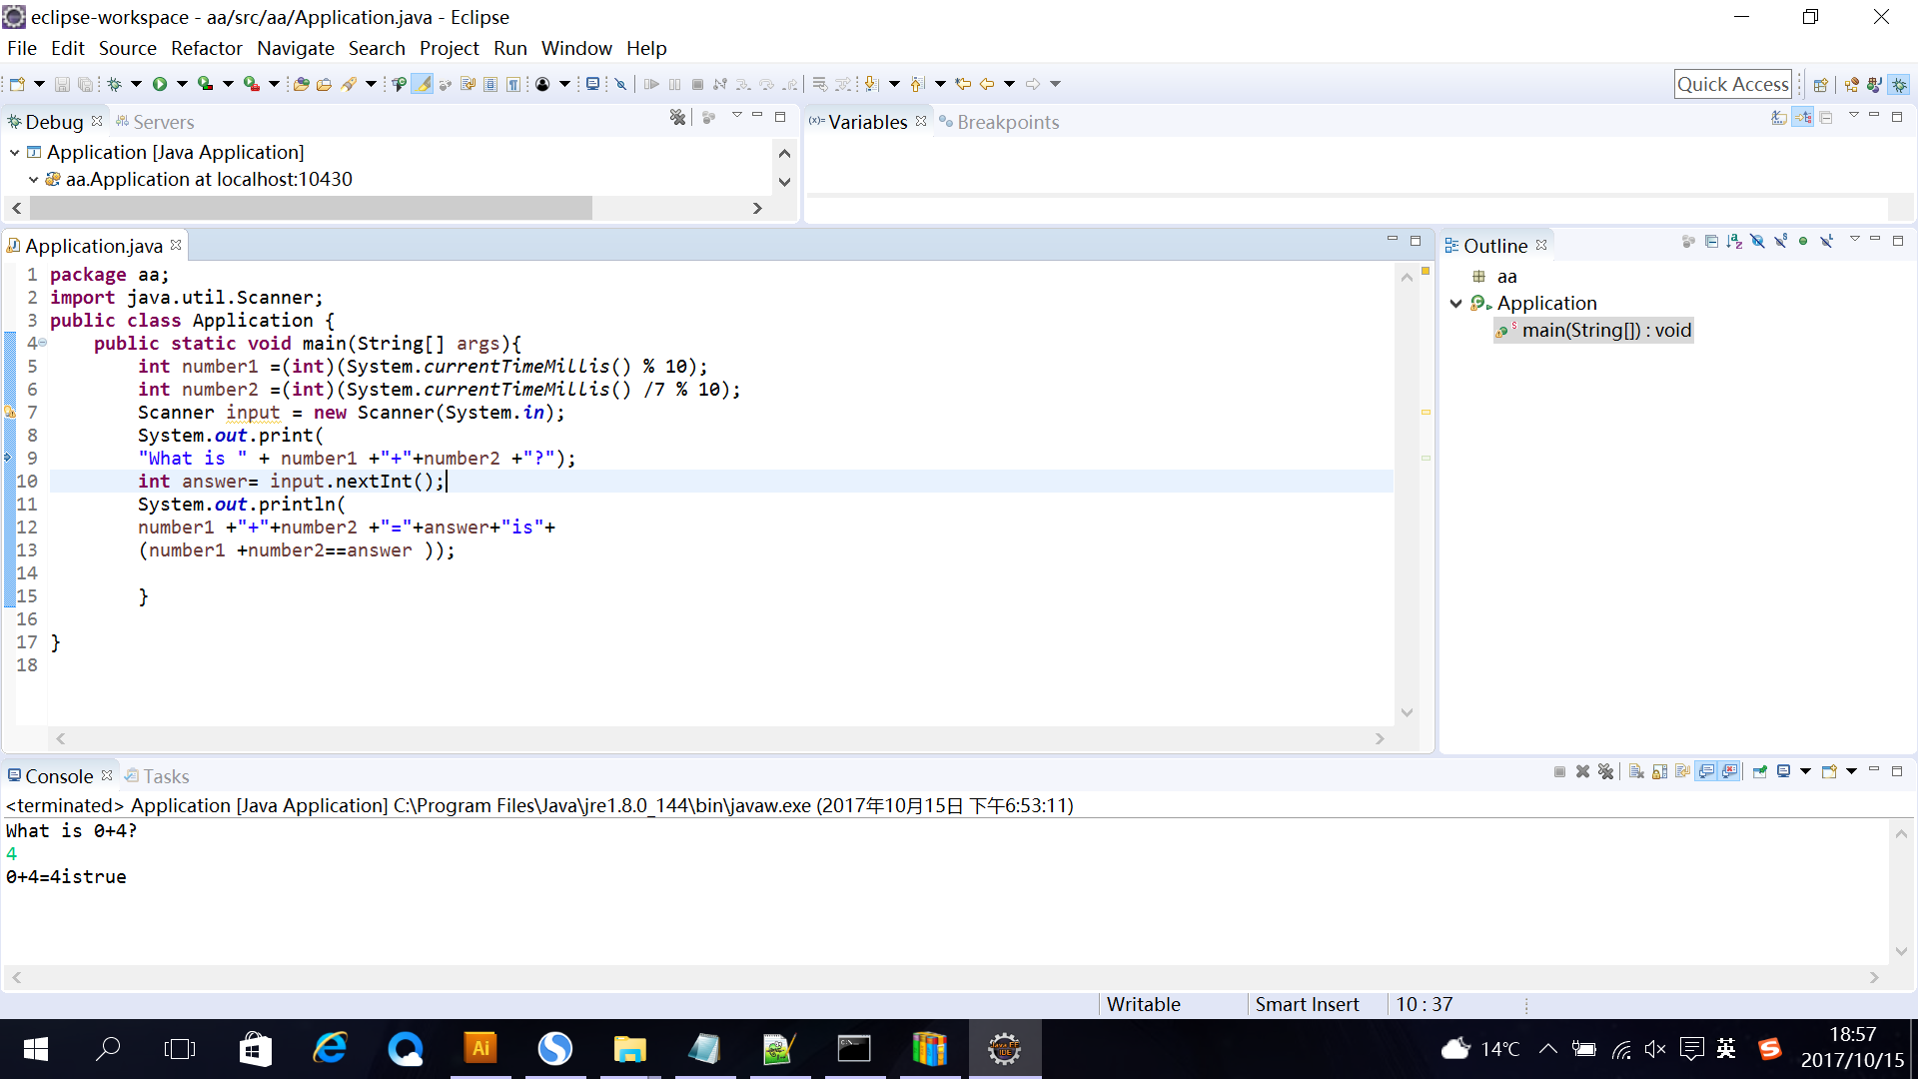
Task: Open the Variables view menu triangle
Action: click(1853, 116)
